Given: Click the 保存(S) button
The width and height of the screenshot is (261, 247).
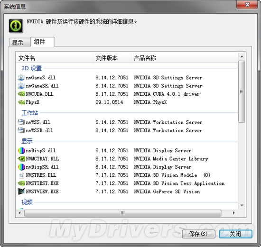Looking at the screenshot, I should pos(198,234).
